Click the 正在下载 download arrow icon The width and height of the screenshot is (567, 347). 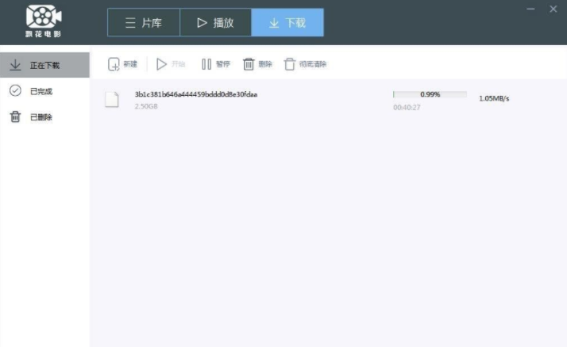(x=15, y=65)
